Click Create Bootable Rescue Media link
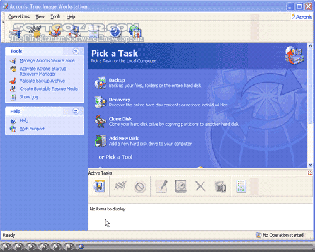The image size is (315, 252). pos(49,89)
